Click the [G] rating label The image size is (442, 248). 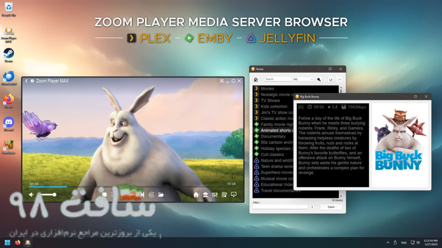point(301,107)
